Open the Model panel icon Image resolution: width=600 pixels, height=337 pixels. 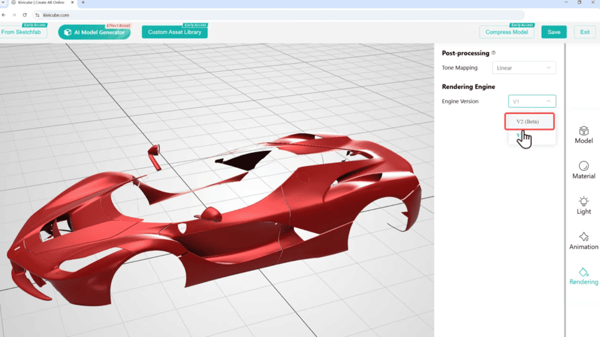[584, 135]
